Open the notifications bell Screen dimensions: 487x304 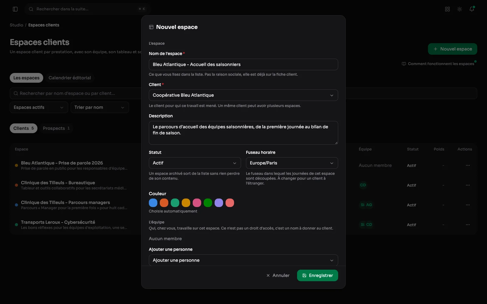tap(472, 9)
